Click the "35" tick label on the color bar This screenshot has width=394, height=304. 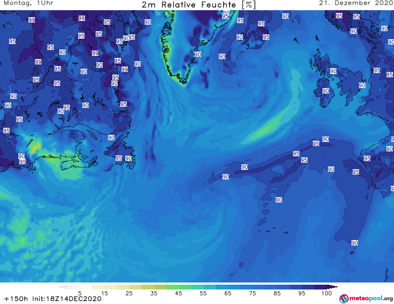click(154, 293)
